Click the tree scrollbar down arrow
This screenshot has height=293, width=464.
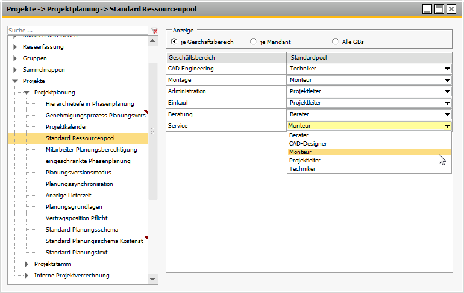pyautogui.click(x=152, y=279)
